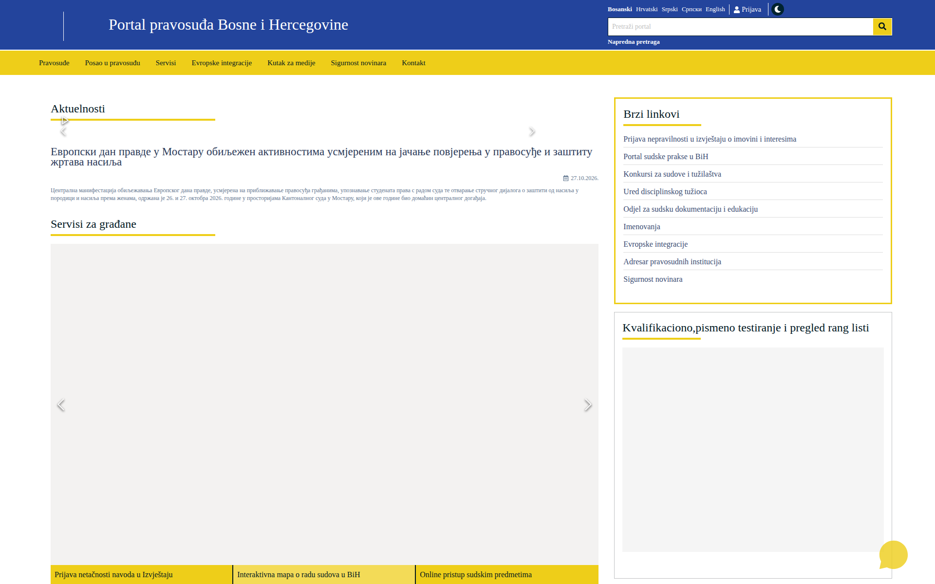Switch language to Српски cyrillic
The height and width of the screenshot is (584, 935).
[x=692, y=9]
